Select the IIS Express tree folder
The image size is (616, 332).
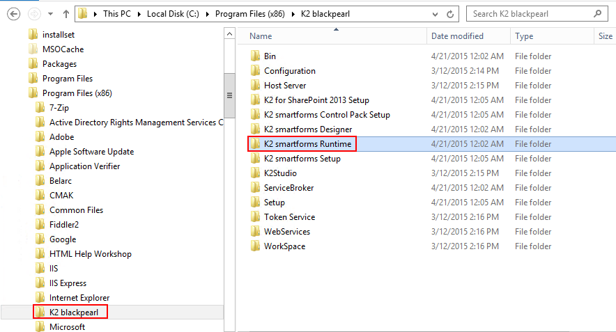68,283
